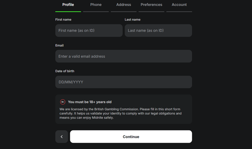Click the green progress bar under Profile
Viewport: 252px width, 149px height.
pos(68,12)
